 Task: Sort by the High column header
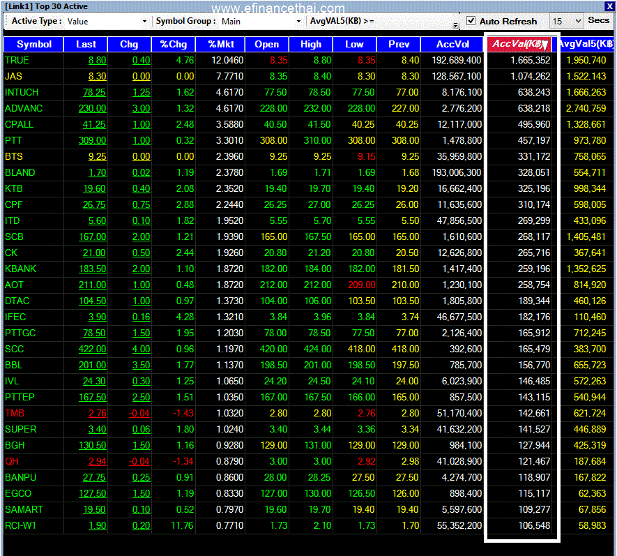pyautogui.click(x=310, y=44)
